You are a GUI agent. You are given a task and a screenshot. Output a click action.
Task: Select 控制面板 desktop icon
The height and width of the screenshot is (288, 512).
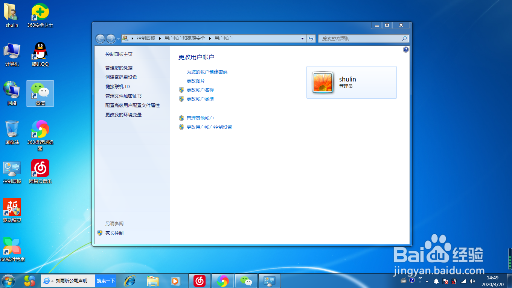(x=12, y=172)
